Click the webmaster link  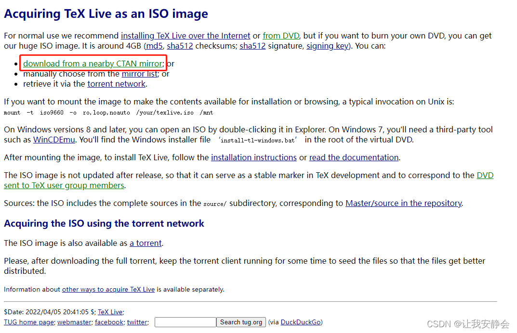pyautogui.click(x=74, y=322)
